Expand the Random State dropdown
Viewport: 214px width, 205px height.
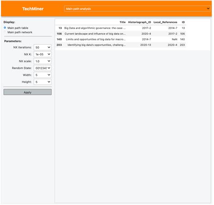point(42,68)
